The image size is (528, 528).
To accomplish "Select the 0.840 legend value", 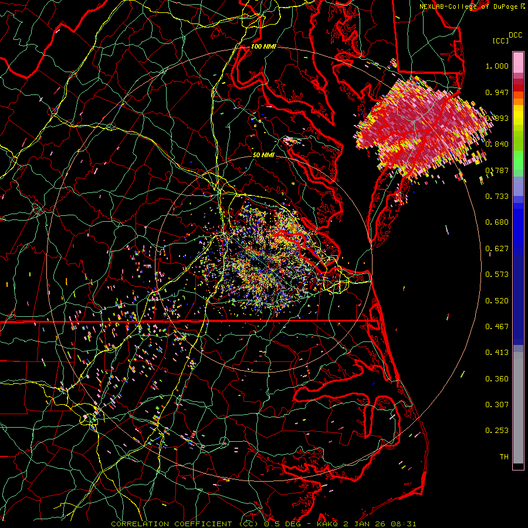I will click(x=497, y=144).
